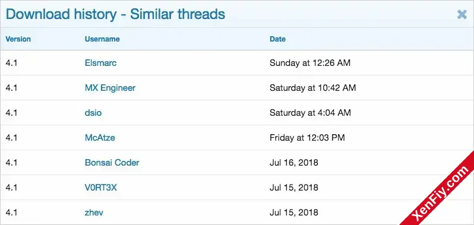Click version 4.1 in zhev's row
The height and width of the screenshot is (225, 474).
coord(11,213)
